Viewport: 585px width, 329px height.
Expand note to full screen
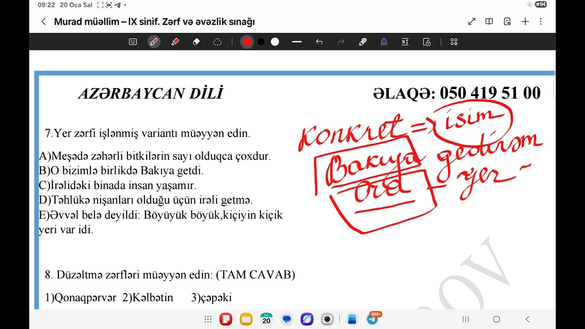click(x=472, y=21)
